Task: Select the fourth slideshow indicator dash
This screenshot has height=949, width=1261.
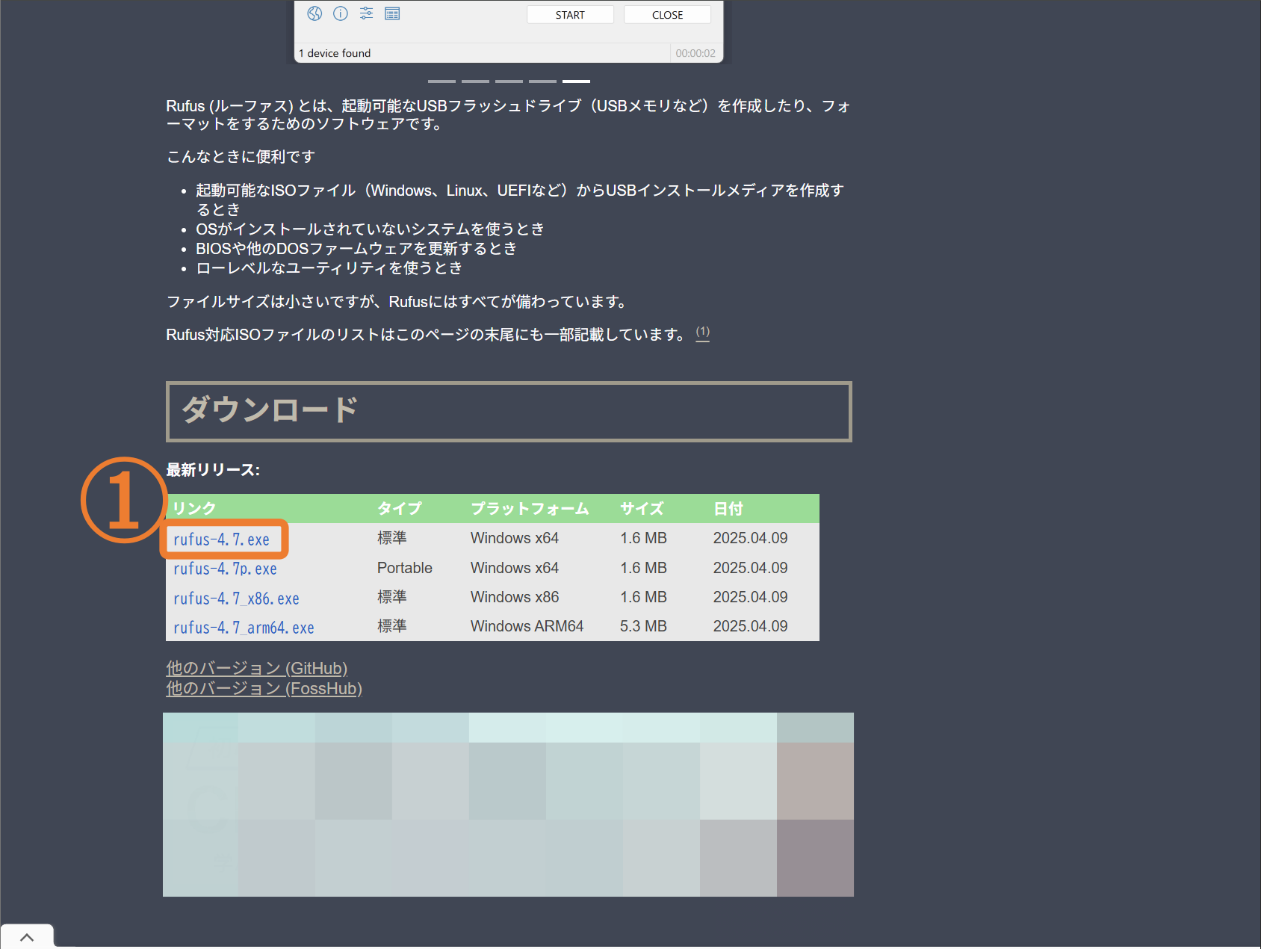Action: coord(542,81)
